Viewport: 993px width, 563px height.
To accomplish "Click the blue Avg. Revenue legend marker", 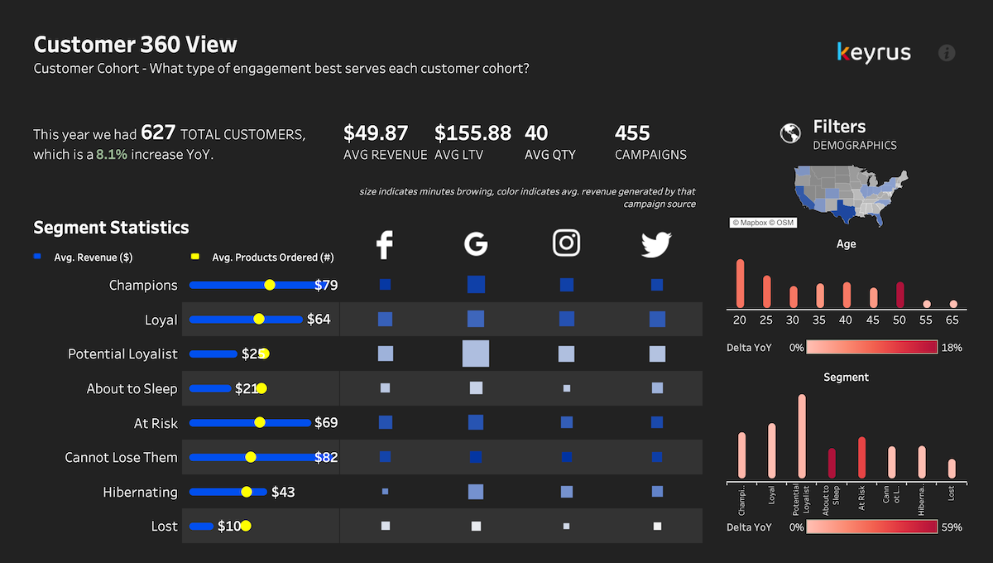I will coord(37,257).
